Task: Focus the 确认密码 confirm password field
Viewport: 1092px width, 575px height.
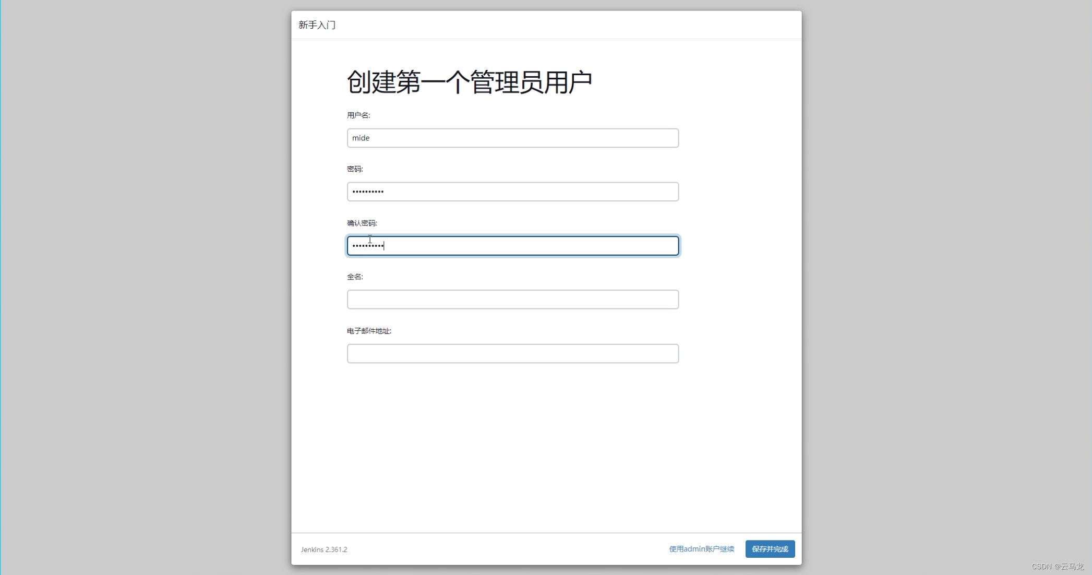Action: (512, 246)
